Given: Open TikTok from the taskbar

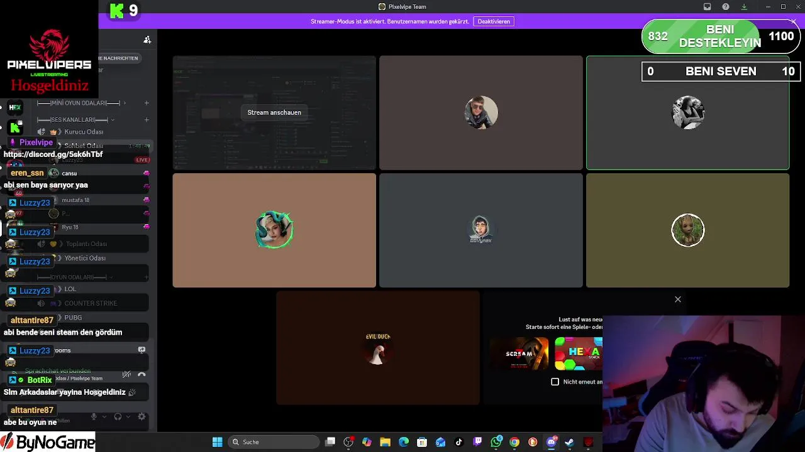Looking at the screenshot, I should point(458,442).
